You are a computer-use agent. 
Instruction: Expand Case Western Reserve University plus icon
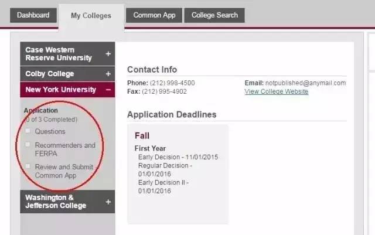click(108, 54)
